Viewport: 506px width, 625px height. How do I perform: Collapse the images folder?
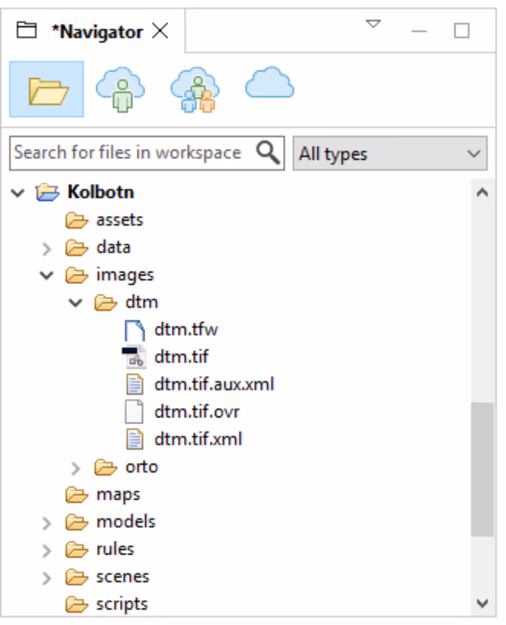(x=47, y=276)
